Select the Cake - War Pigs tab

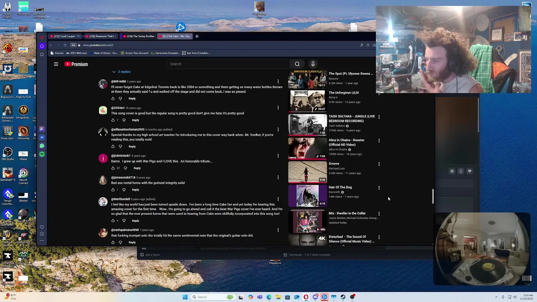[x=175, y=36]
